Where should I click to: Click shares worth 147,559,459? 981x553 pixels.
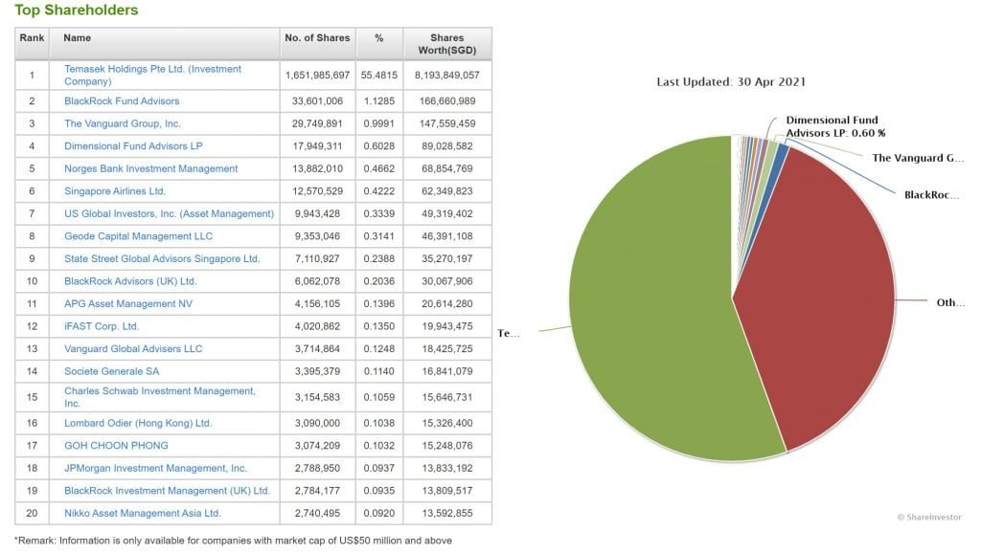click(446, 123)
